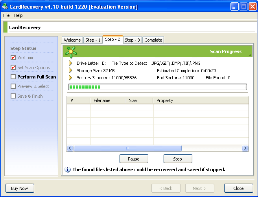Click the 'Estimated Completion: 0:00:23' text
This screenshot has width=258, height=197.
pyautogui.click(x=186, y=71)
